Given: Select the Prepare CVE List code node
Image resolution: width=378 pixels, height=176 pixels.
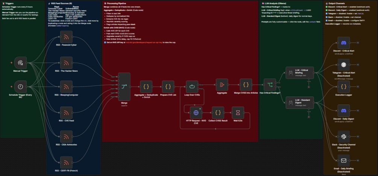Looking at the screenshot, I should (x=168, y=86).
